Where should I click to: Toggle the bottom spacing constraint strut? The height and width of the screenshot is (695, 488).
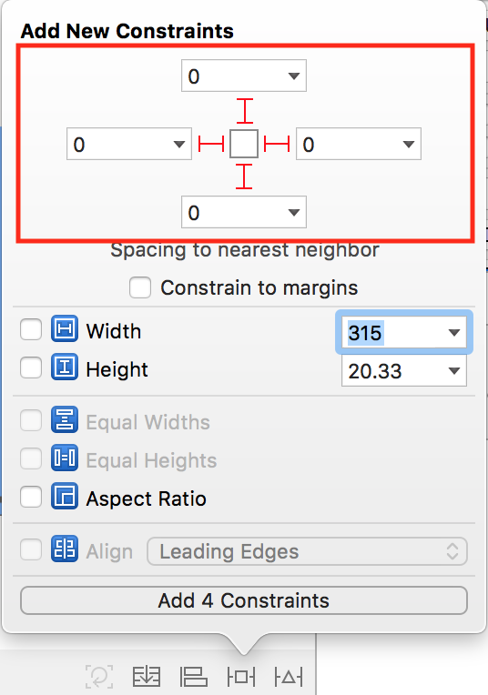[244, 176]
